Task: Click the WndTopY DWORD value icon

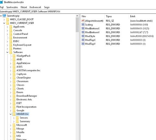Action: (83, 44)
